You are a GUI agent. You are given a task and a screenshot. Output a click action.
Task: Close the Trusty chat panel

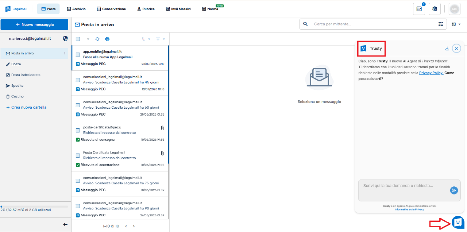point(456,48)
